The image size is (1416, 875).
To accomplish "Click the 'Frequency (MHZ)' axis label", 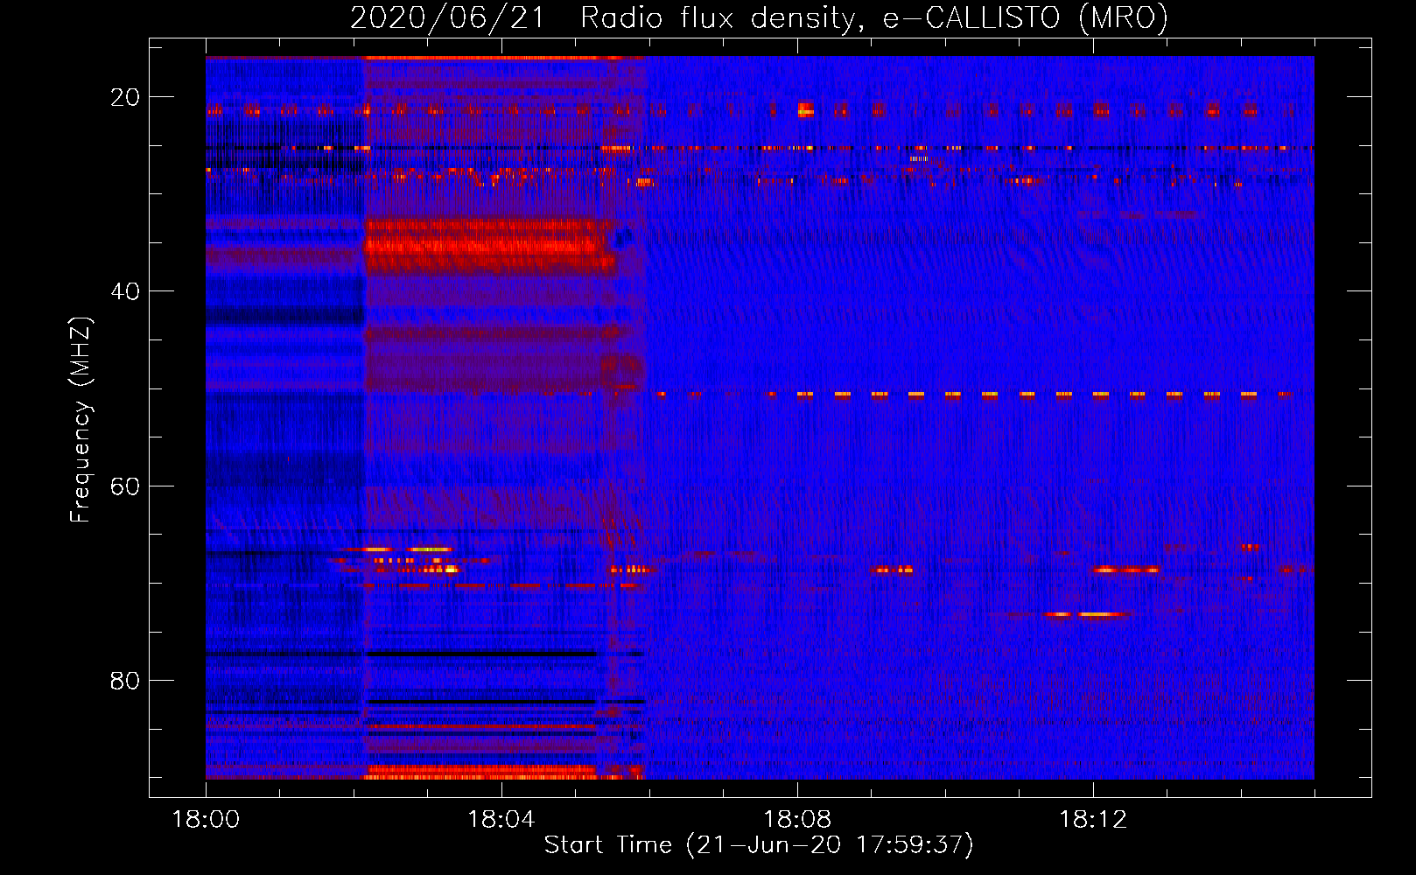I will (x=81, y=419).
